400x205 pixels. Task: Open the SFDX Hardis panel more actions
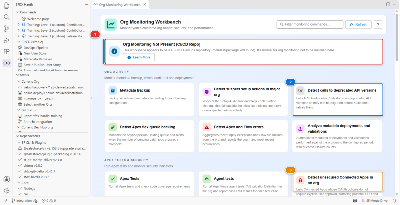[x=86, y=5]
